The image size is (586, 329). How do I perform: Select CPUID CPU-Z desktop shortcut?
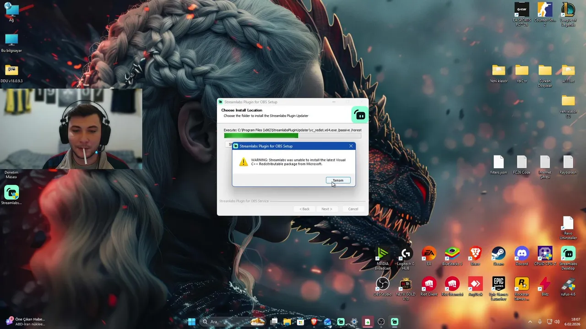545,256
